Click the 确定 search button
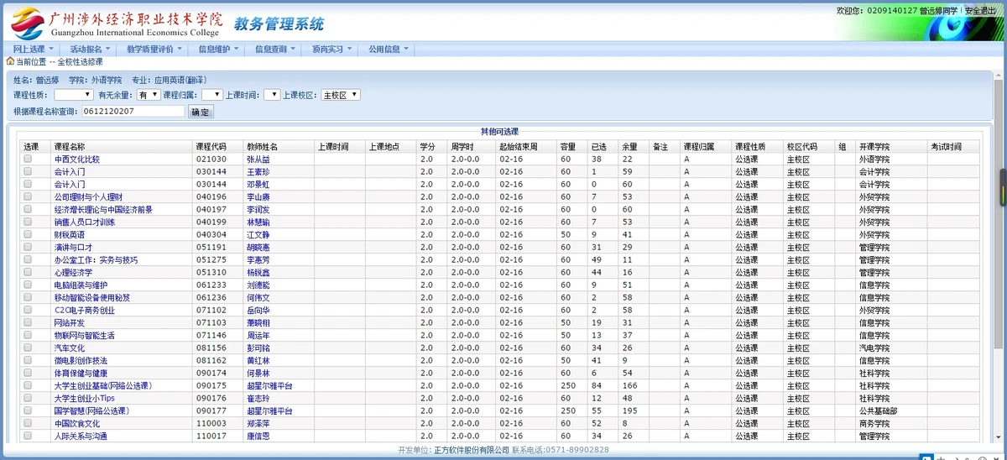Screen dimensions: 1007x460 (201, 112)
